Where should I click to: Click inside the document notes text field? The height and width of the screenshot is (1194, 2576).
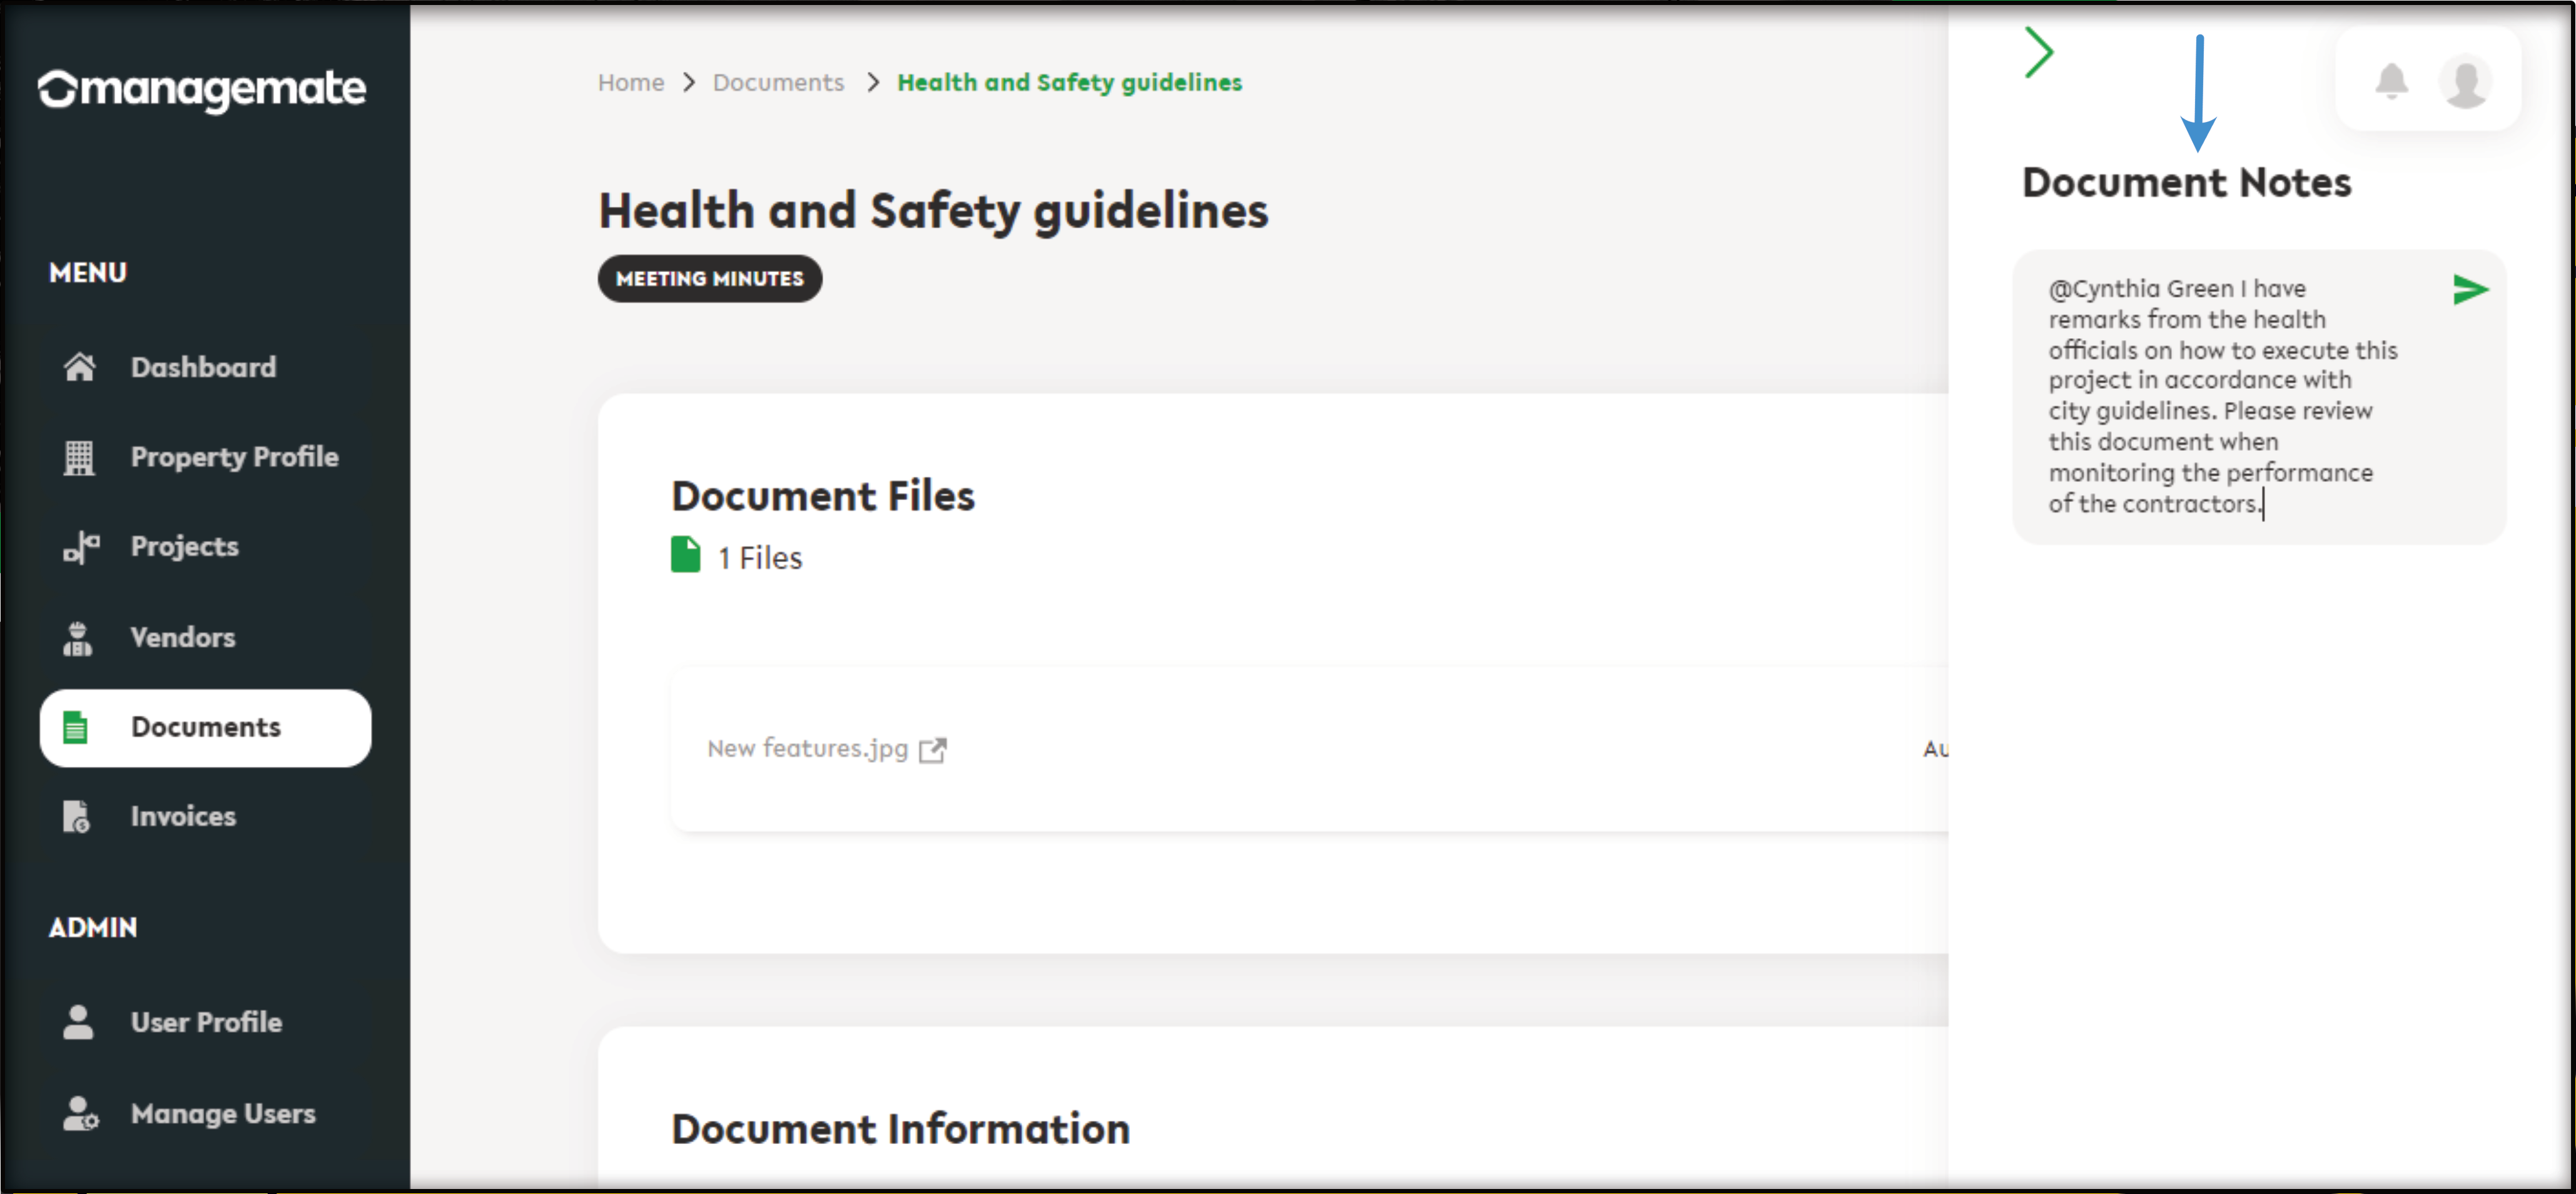click(x=2222, y=396)
